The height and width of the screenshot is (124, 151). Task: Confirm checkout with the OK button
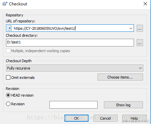pyautogui.click(x=77, y=118)
